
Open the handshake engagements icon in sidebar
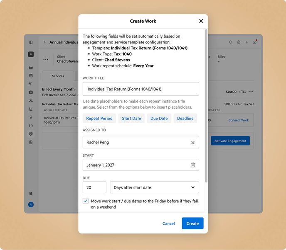[x=31, y=134]
